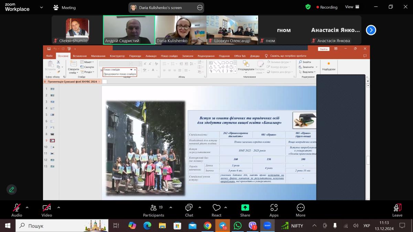The width and height of the screenshot is (413, 232).
Task: Expand the video options chevron
Action: [x=59, y=207]
